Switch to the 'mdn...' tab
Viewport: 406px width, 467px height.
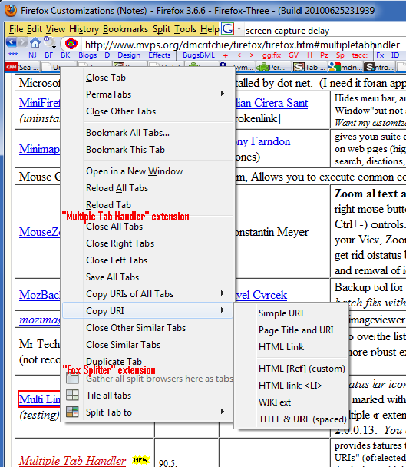345,68
